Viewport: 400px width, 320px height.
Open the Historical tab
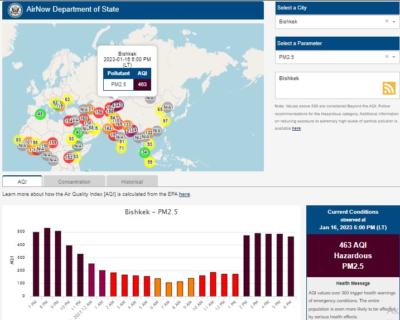[132, 181]
